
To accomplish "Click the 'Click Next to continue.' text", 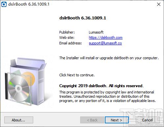I will pos(77,75).
